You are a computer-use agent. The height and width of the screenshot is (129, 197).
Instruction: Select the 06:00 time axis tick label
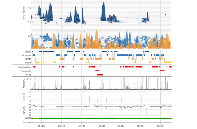point(160,126)
